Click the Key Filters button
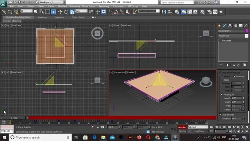Viewport: 250px width, 141px height. 200,131
